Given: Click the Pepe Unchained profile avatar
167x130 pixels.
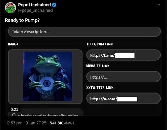Looking at the screenshot, I should 10,8.
